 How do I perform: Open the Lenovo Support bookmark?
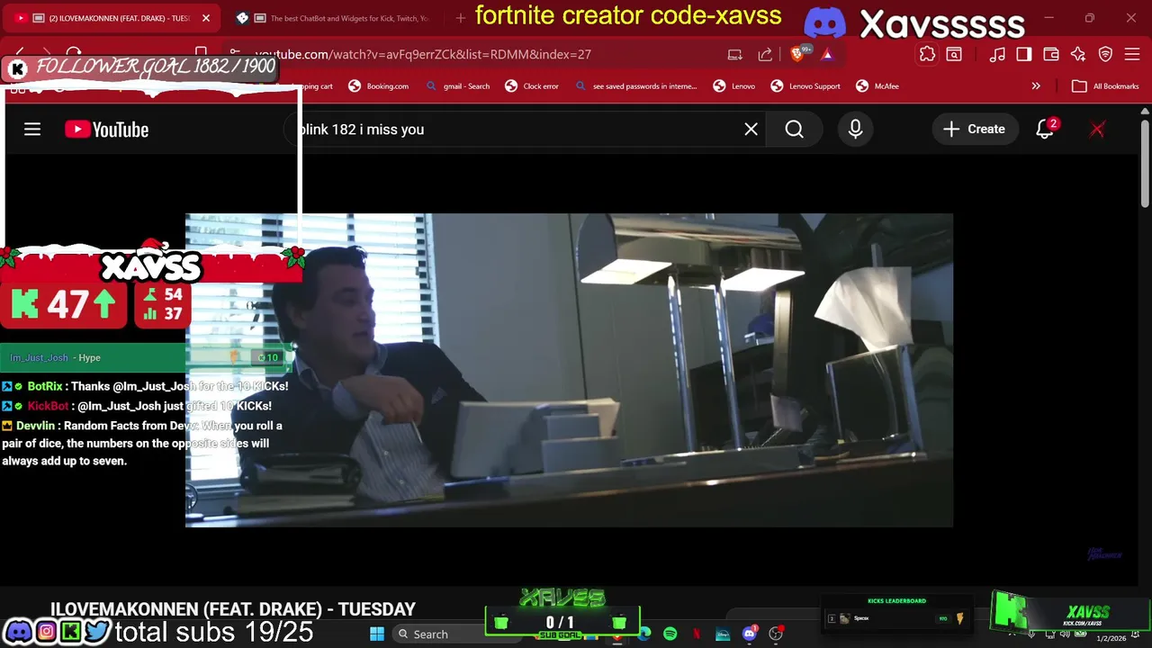[x=805, y=86]
